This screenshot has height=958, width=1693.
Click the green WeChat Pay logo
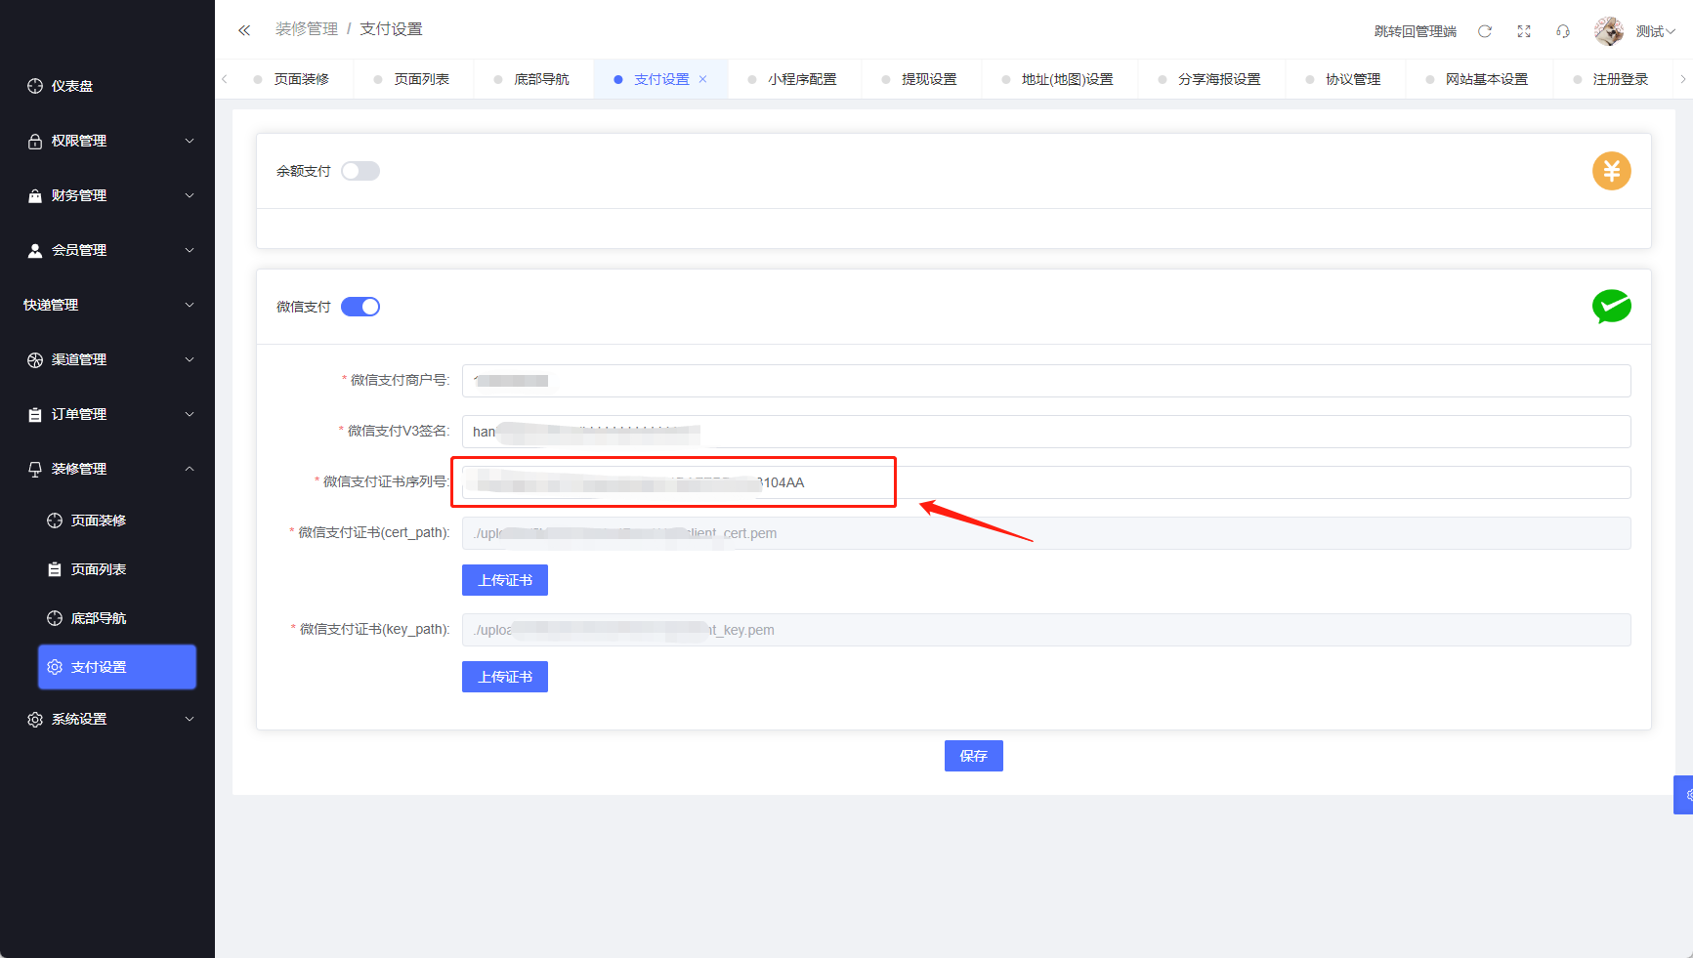1611,307
